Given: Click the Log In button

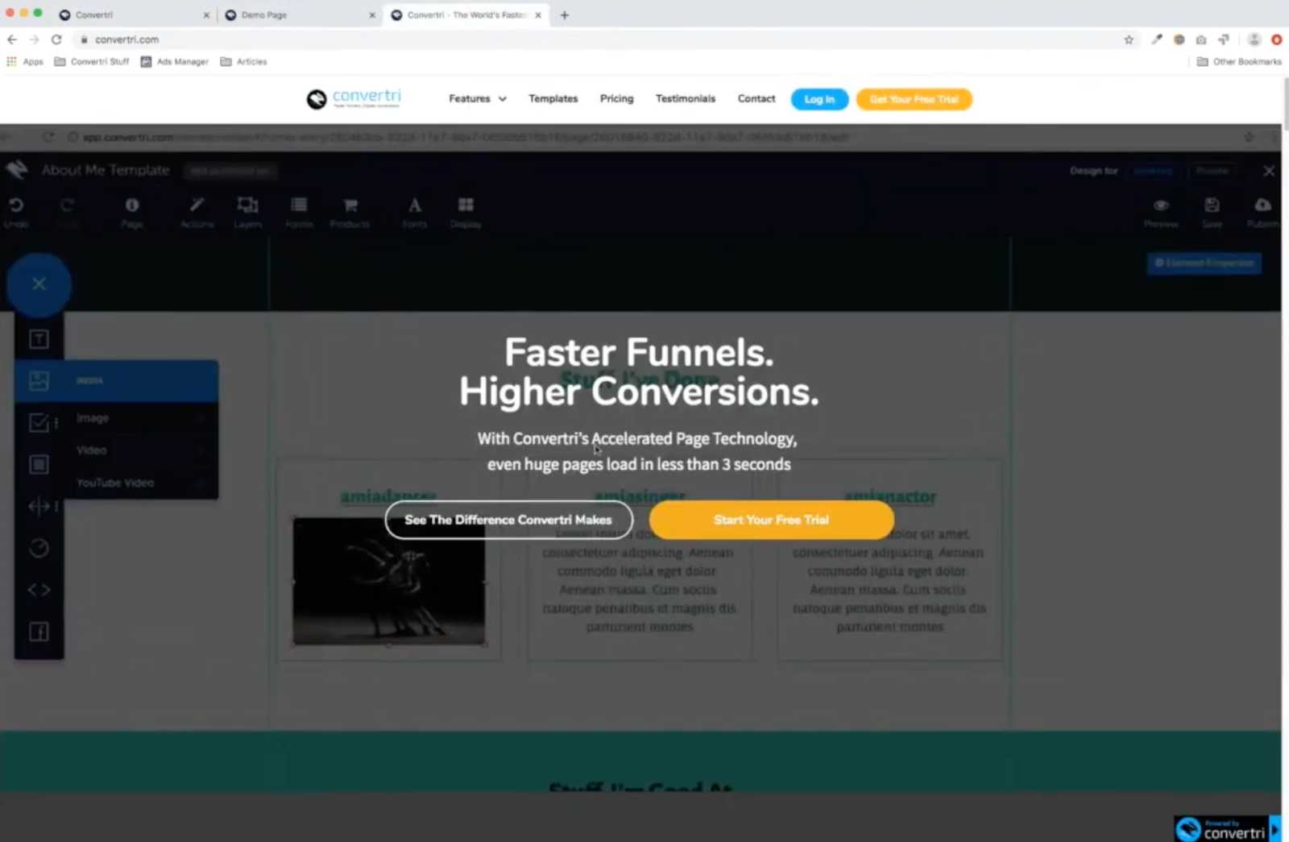Looking at the screenshot, I should point(819,99).
